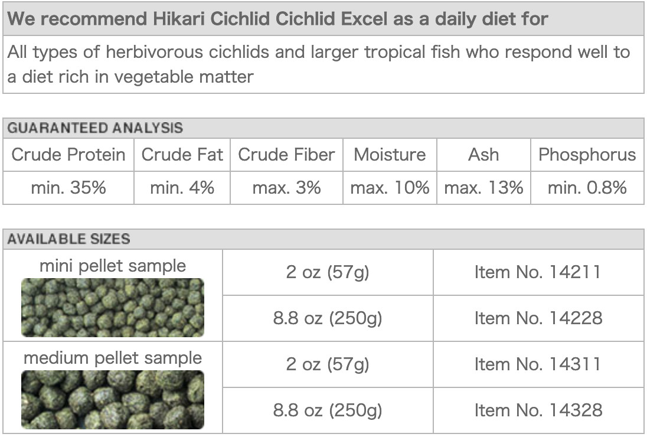Click the min. 35% protein value
Screen dimensions: 647x437
point(68,188)
